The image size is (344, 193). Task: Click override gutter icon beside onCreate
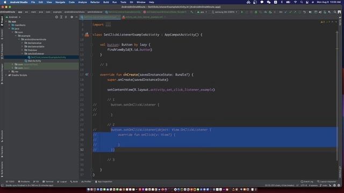[87, 75]
